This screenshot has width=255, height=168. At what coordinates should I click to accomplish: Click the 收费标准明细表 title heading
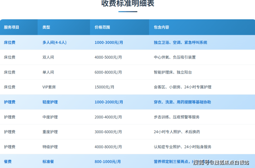[127, 4]
